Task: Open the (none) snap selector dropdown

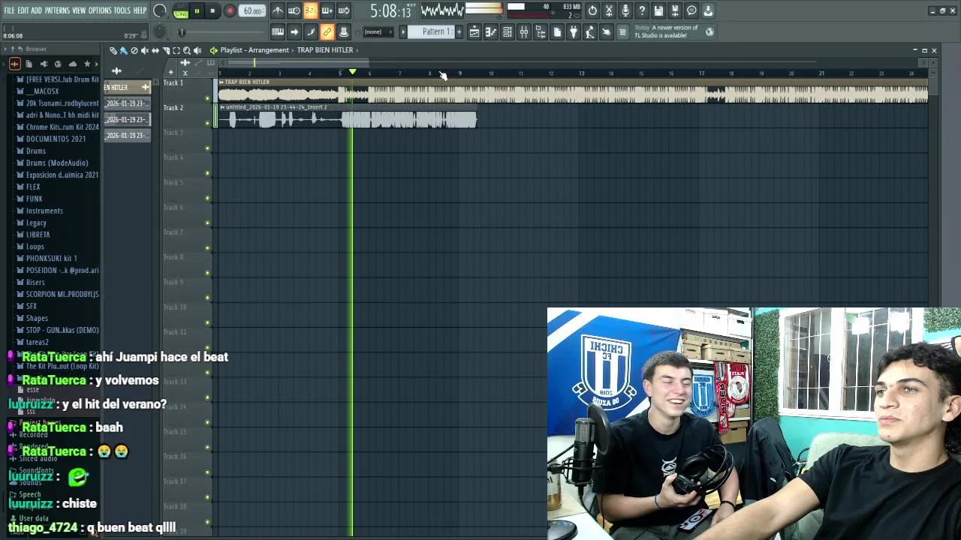Action: (x=378, y=31)
